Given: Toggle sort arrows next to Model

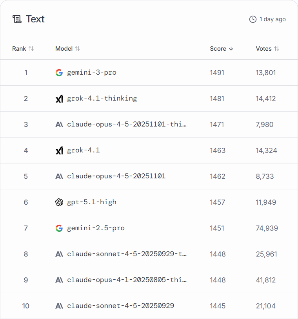Looking at the screenshot, I should (x=78, y=49).
